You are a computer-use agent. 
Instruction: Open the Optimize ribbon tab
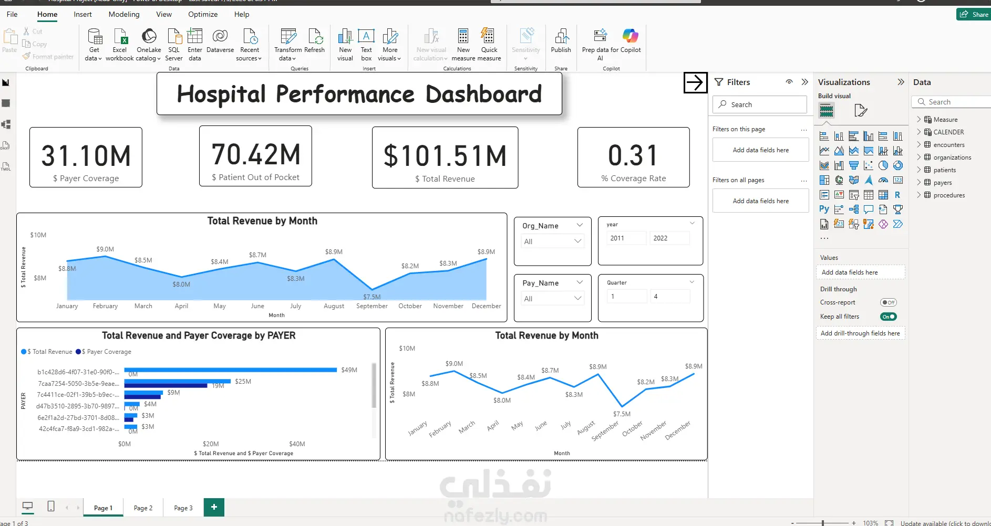click(203, 14)
